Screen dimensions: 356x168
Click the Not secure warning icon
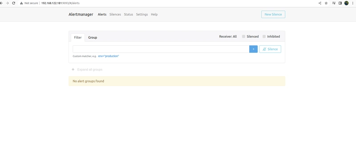21,3
